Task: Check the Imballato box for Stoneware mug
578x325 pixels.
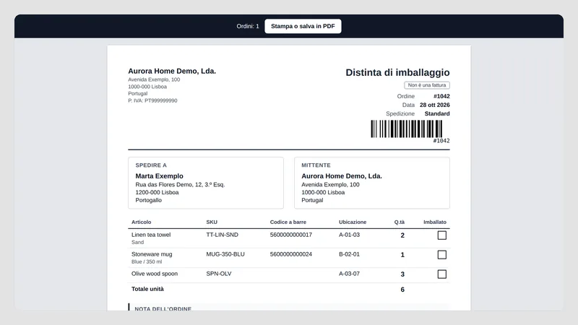Action: click(441, 255)
